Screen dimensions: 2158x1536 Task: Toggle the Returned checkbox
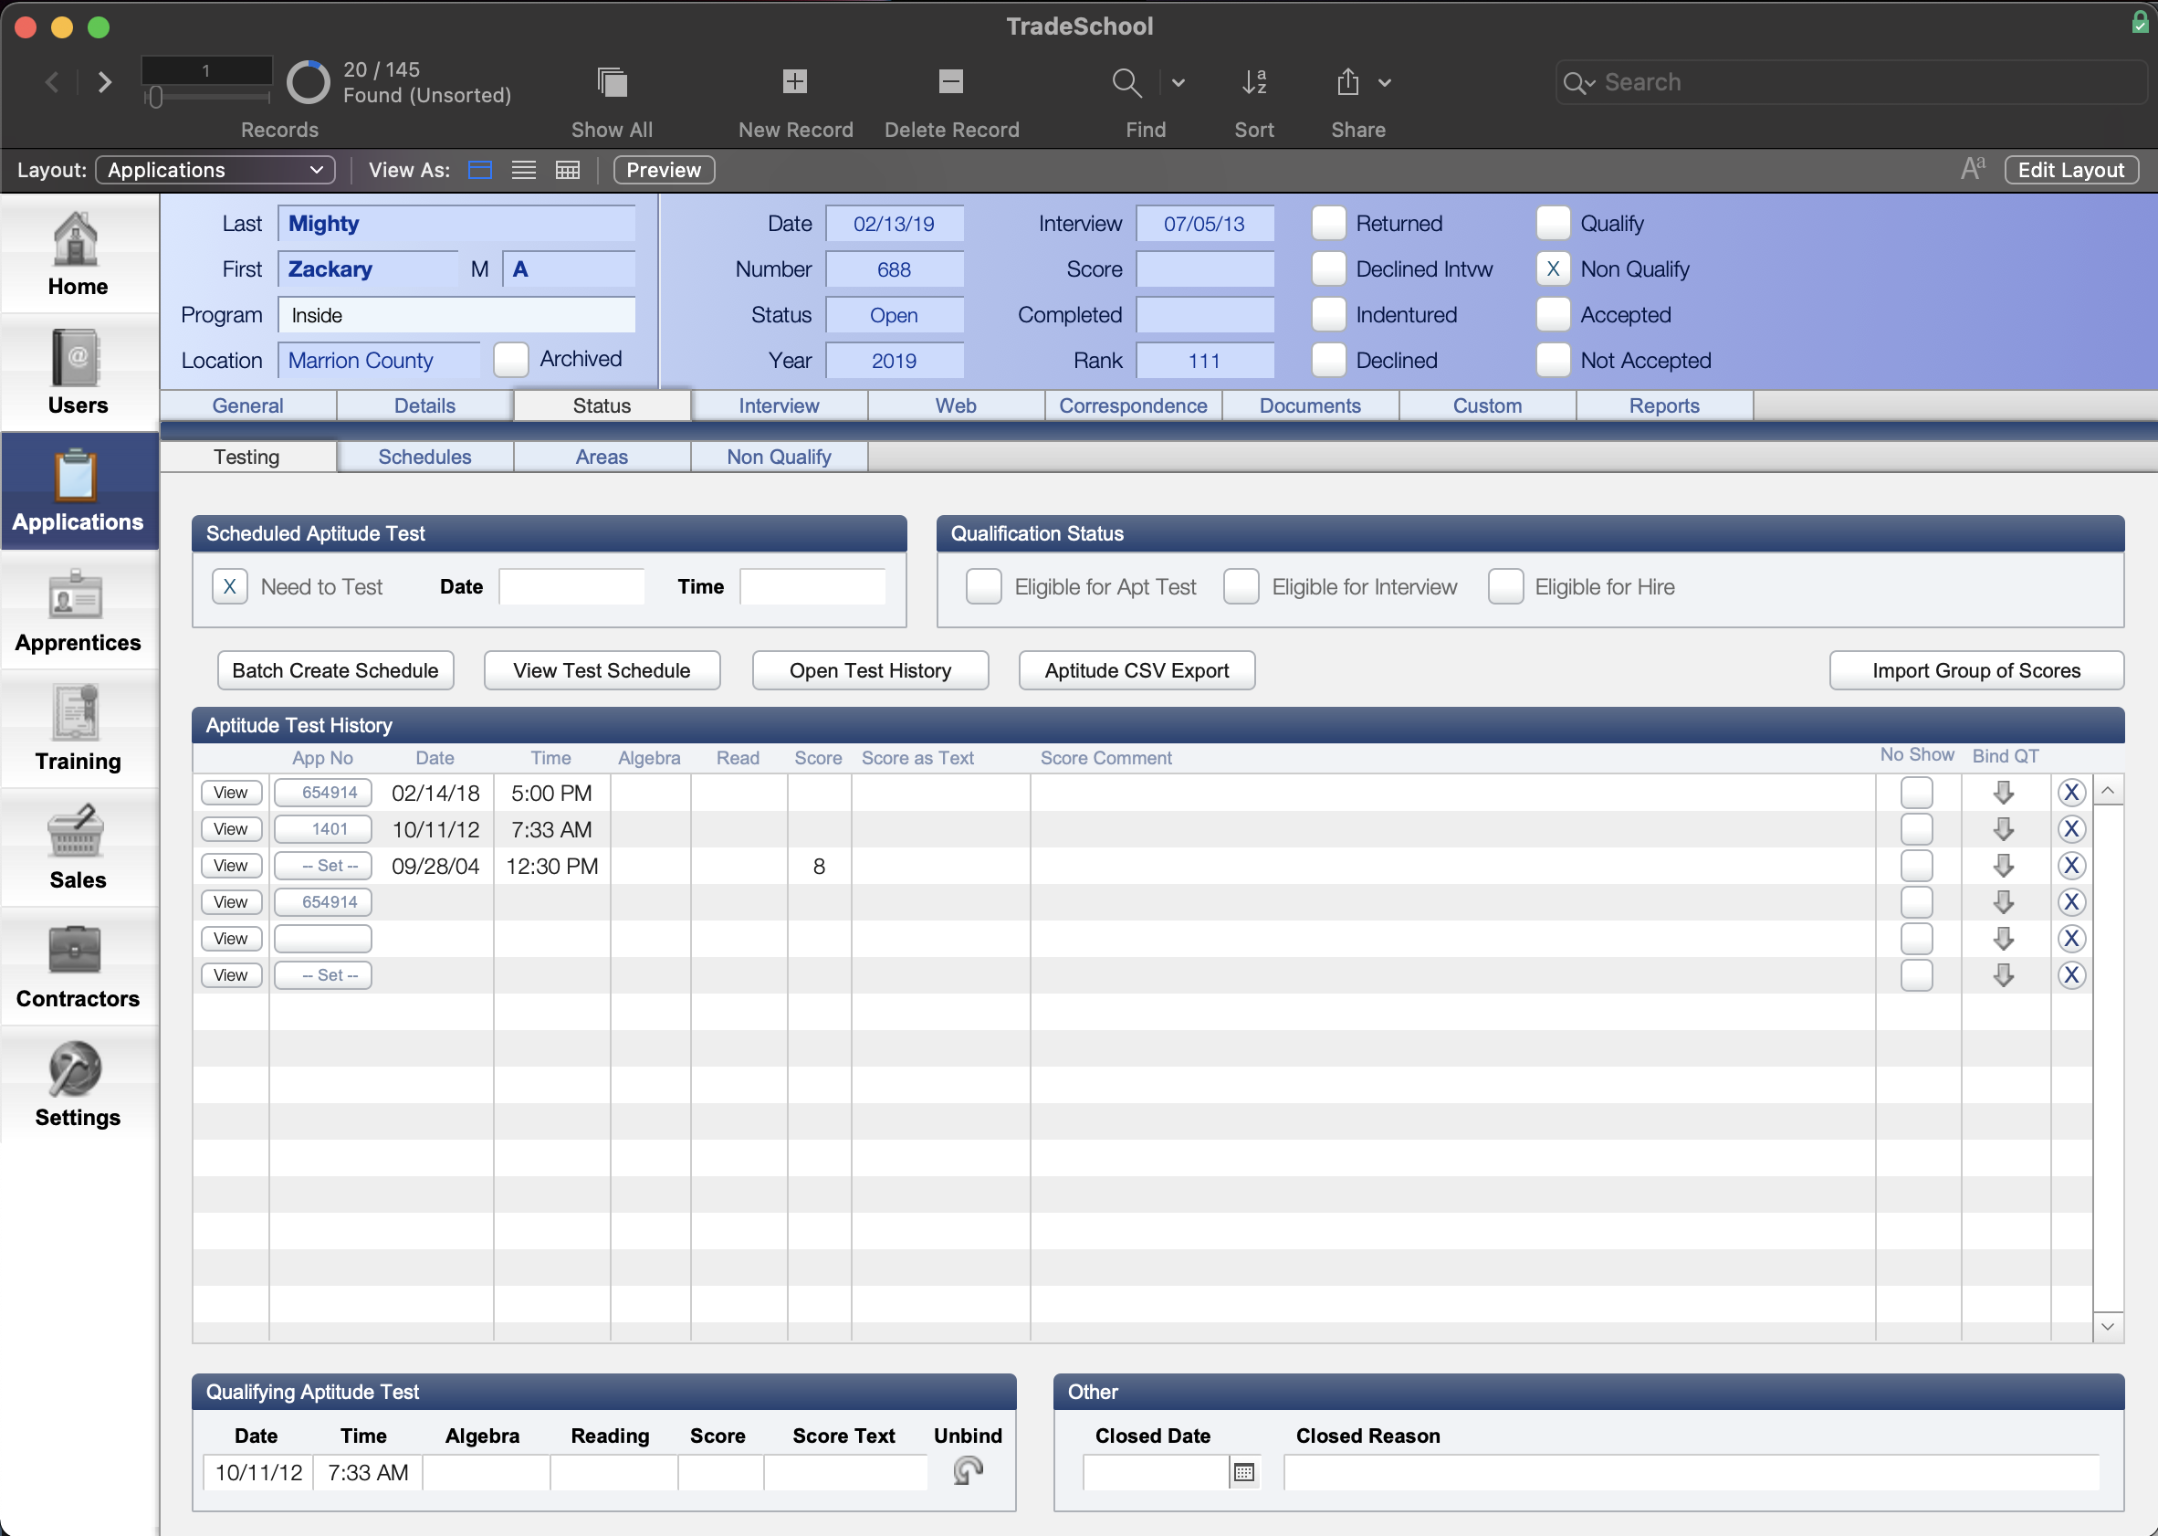click(1327, 221)
